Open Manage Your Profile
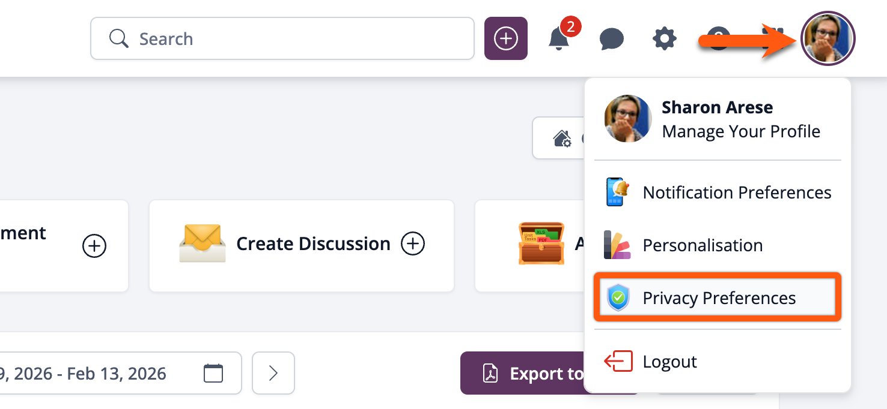The image size is (887, 409). (x=740, y=131)
